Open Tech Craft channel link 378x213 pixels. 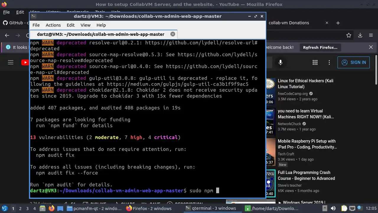(x=286, y=154)
